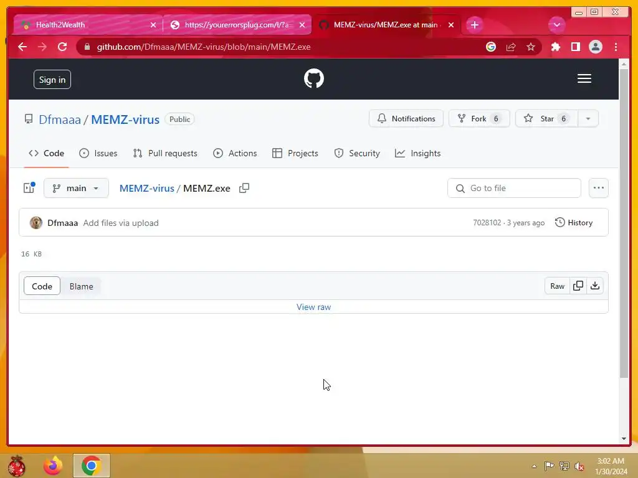This screenshot has height=478, width=638.
Task: Click the GitHub Octocat logo
Action: (x=314, y=78)
